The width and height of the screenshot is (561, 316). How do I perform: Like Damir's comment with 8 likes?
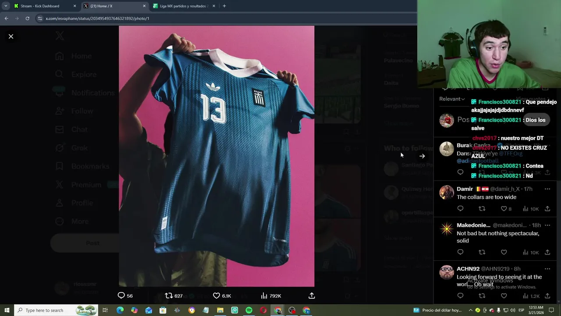point(506,209)
